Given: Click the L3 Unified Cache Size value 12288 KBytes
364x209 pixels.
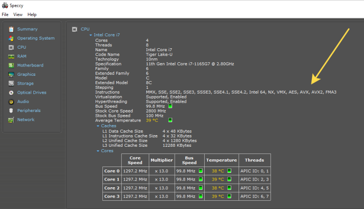Looking at the screenshot, I should point(177,145).
